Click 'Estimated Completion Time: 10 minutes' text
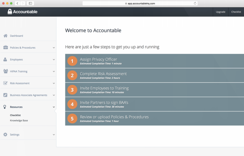Image resolution: width=244 pixels, height=156 pixels. 102,92
